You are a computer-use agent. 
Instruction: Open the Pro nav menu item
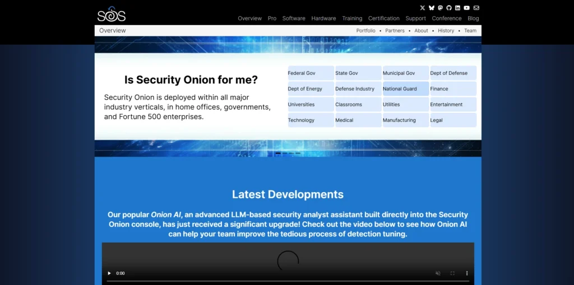click(272, 18)
